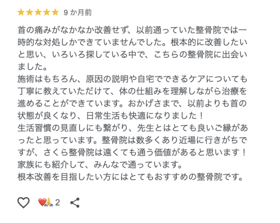Share this review via the share icon

pyautogui.click(x=75, y=202)
